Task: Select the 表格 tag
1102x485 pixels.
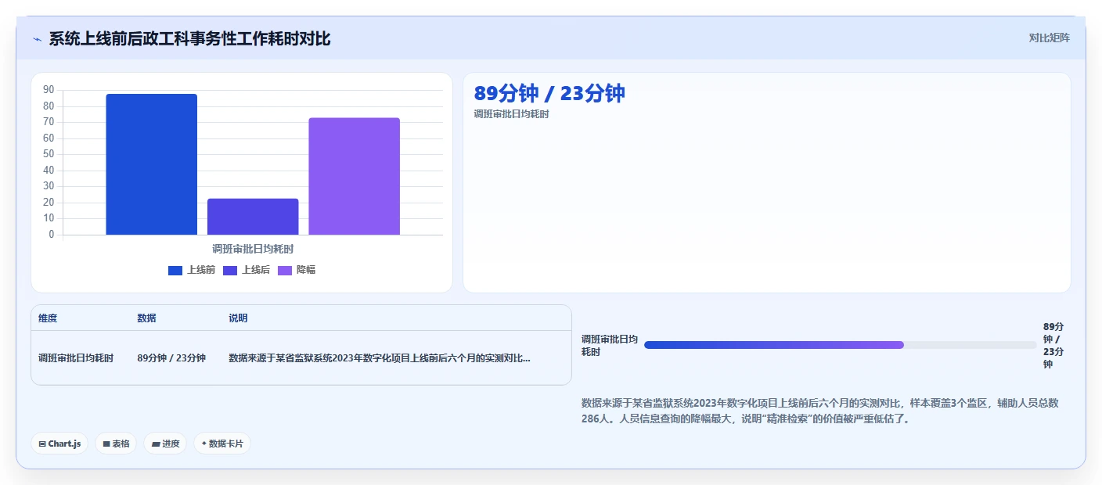Action: (116, 444)
